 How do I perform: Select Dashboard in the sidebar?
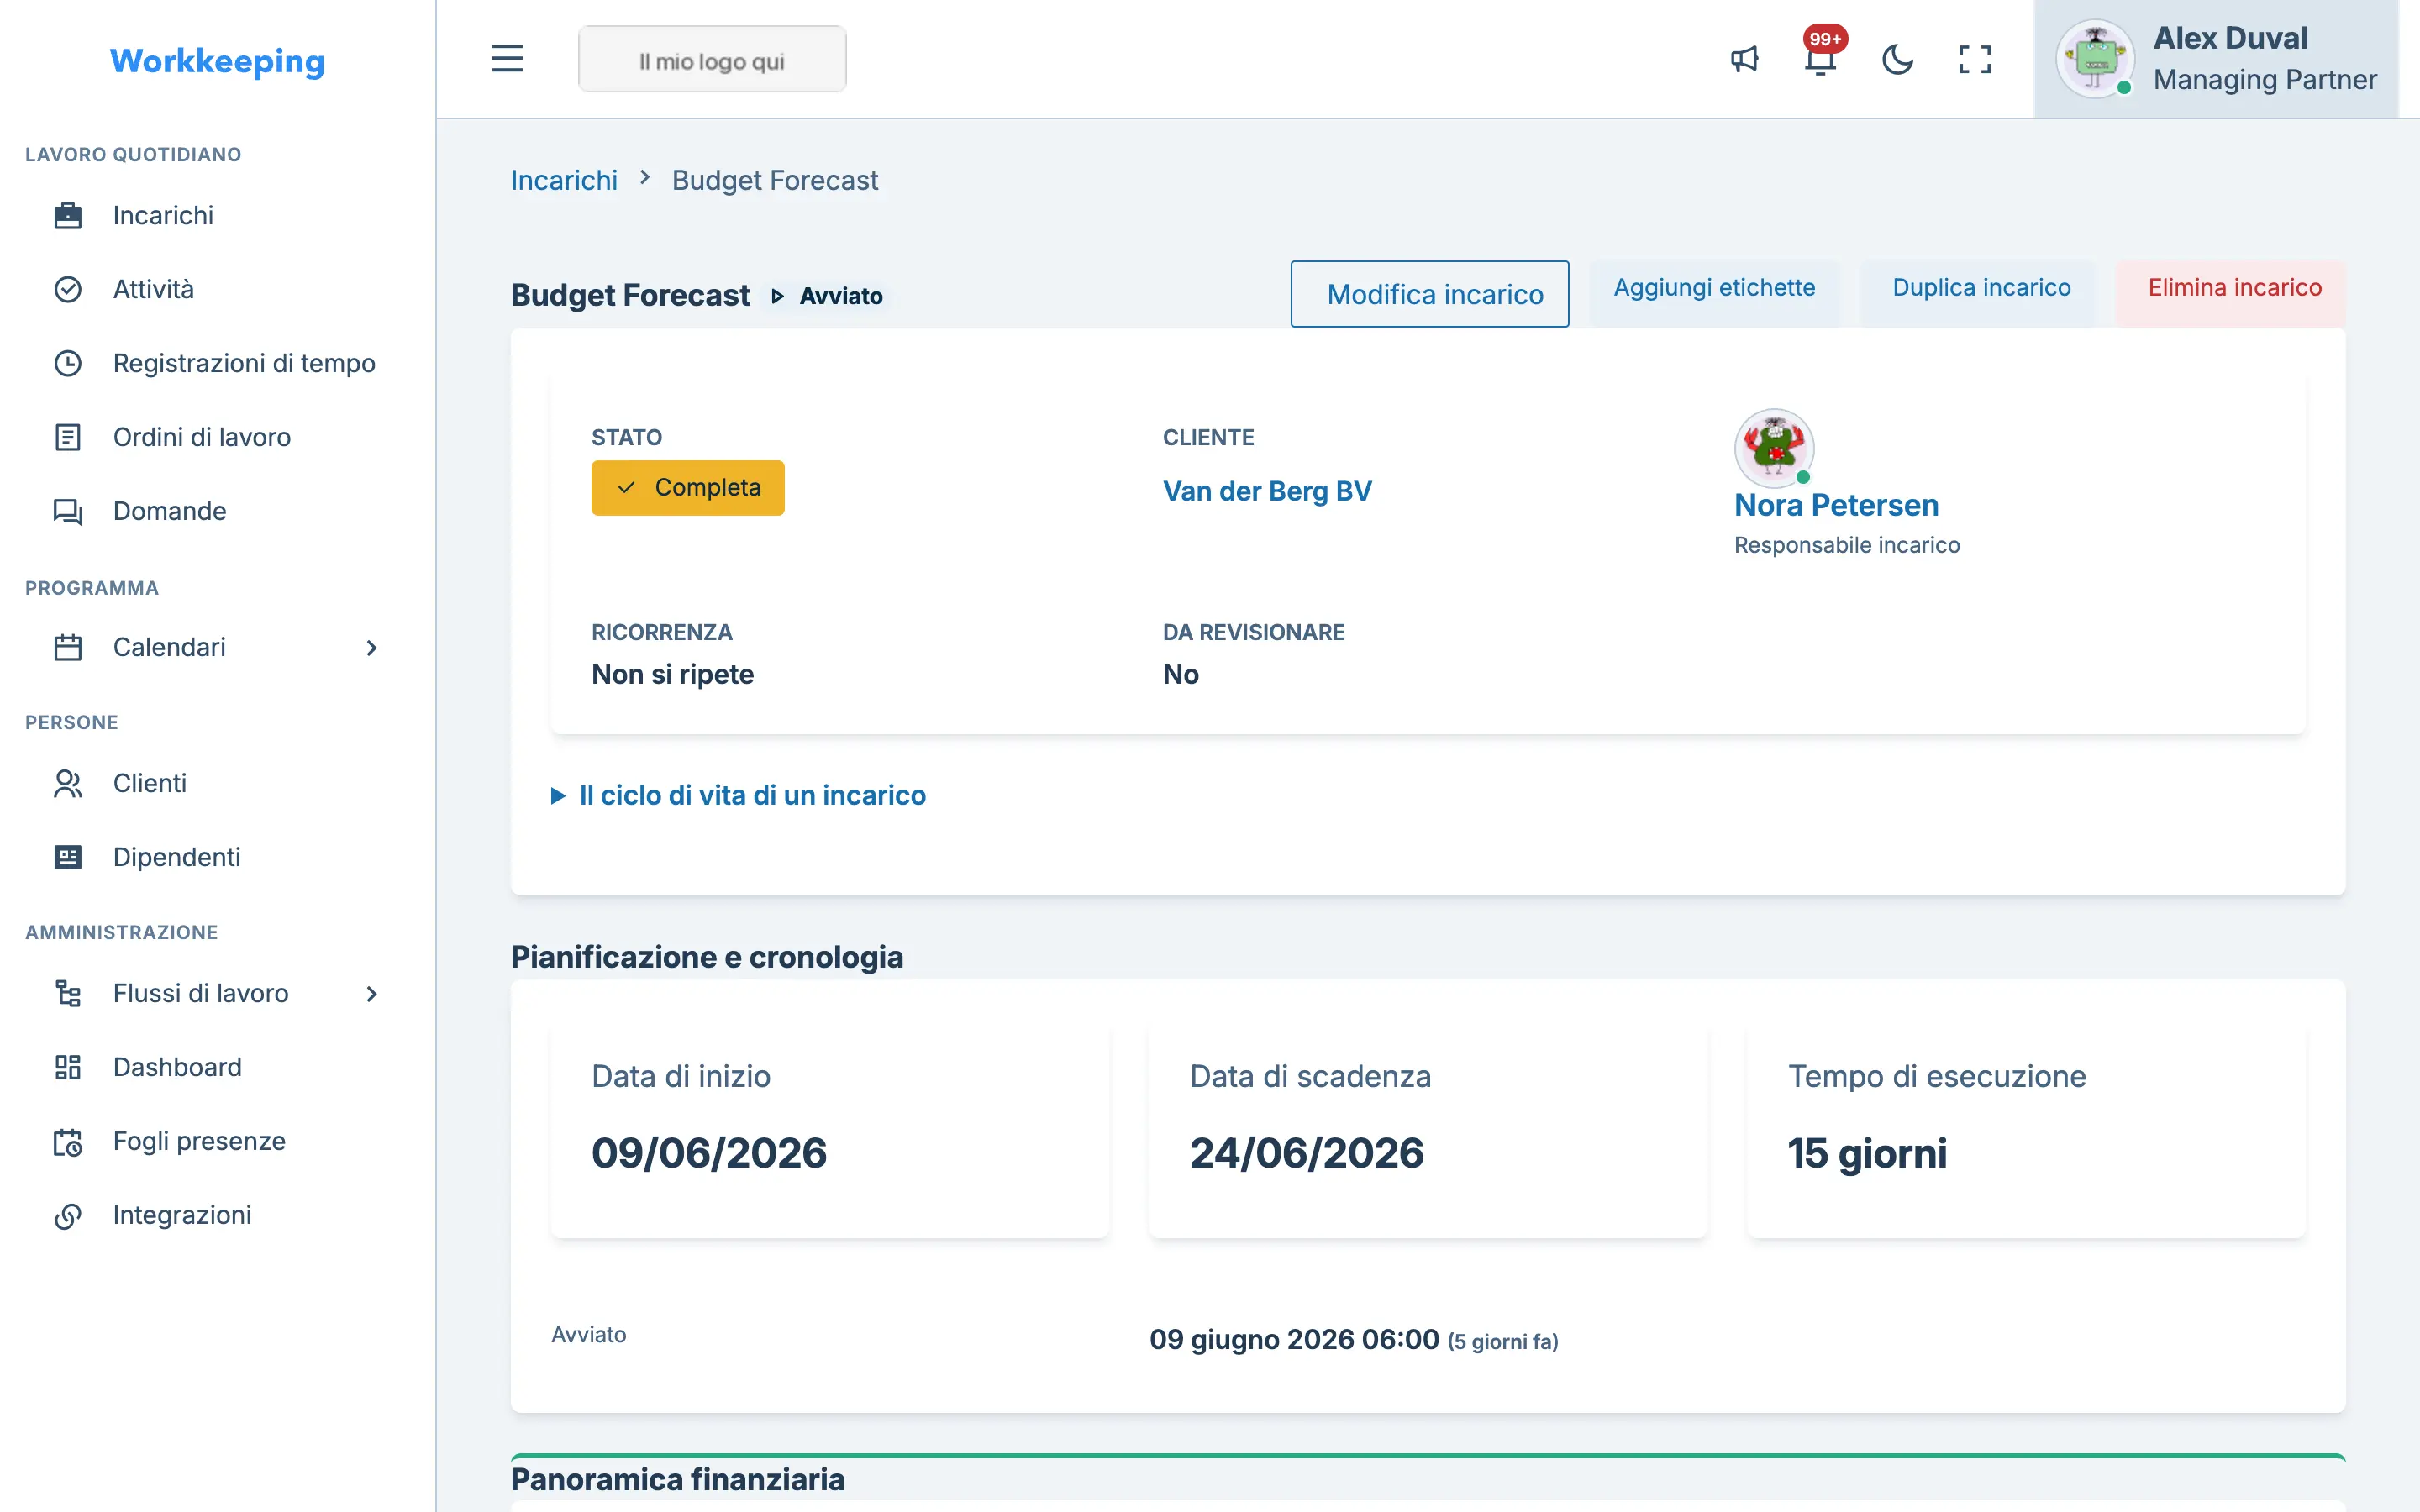point(177,1067)
